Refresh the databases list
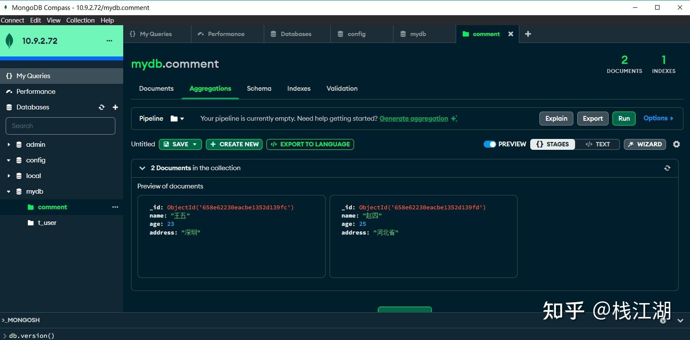The height and width of the screenshot is (340, 690). (102, 107)
